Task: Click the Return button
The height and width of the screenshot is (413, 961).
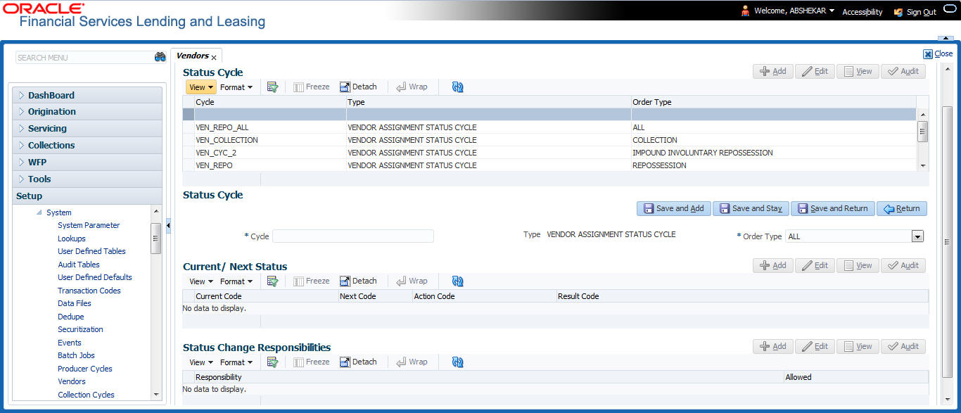Action: [902, 208]
